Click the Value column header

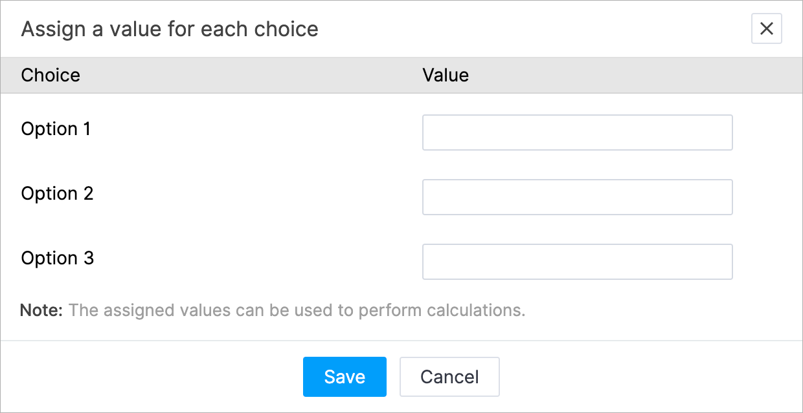click(446, 75)
